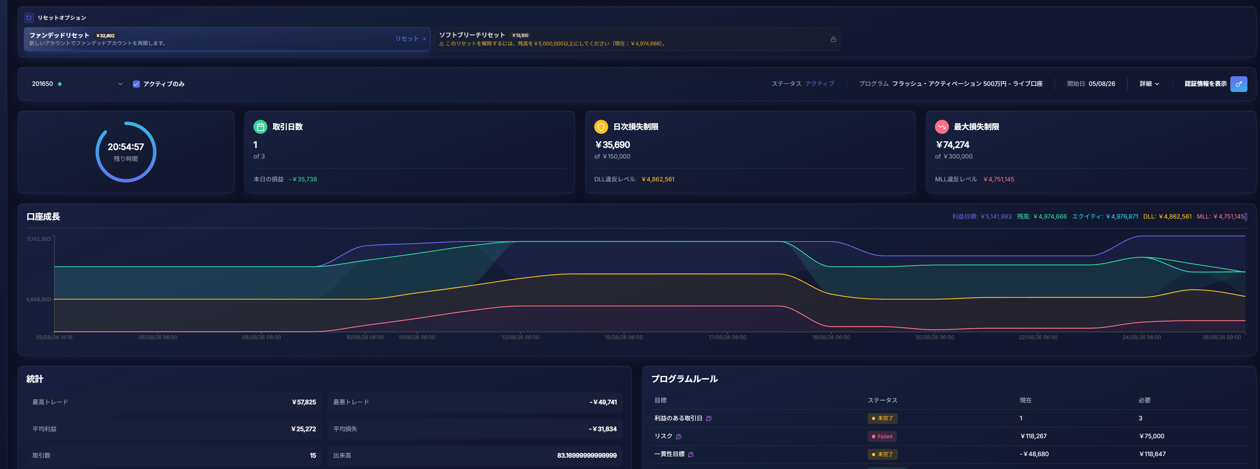Image resolution: width=1260 pixels, height=469 pixels.
Task: Click the 平均利益 value ¥25,272
Action: pyautogui.click(x=303, y=429)
